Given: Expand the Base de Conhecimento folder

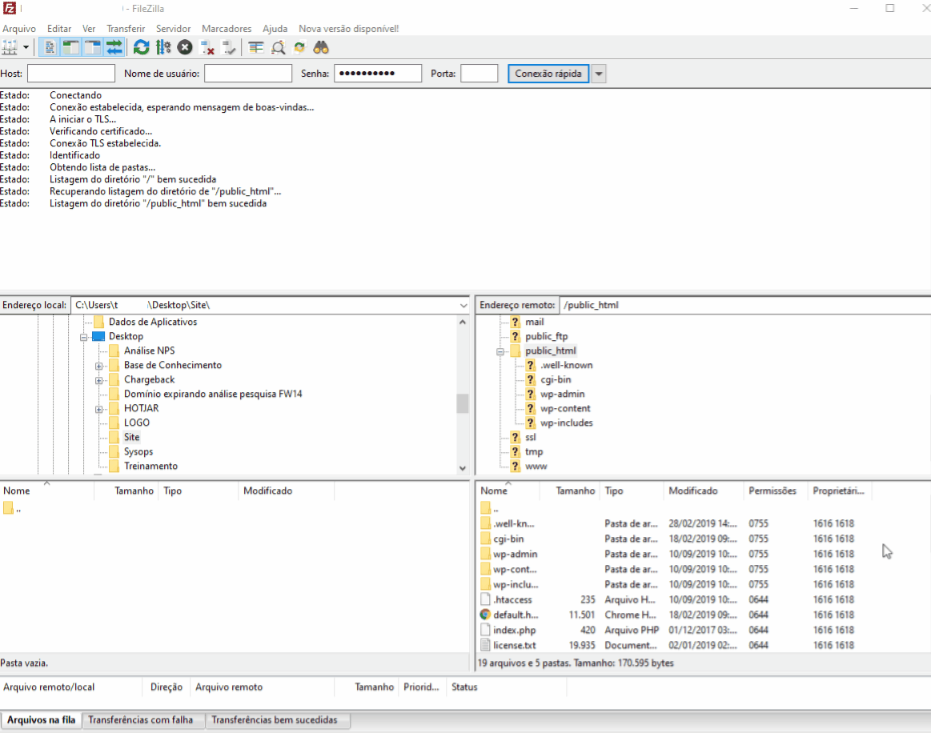Looking at the screenshot, I should tap(99, 366).
